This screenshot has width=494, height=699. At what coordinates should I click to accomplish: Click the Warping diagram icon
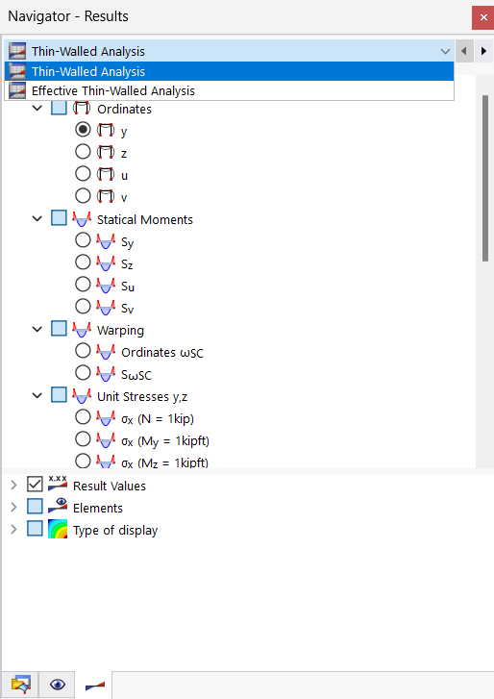click(82, 330)
